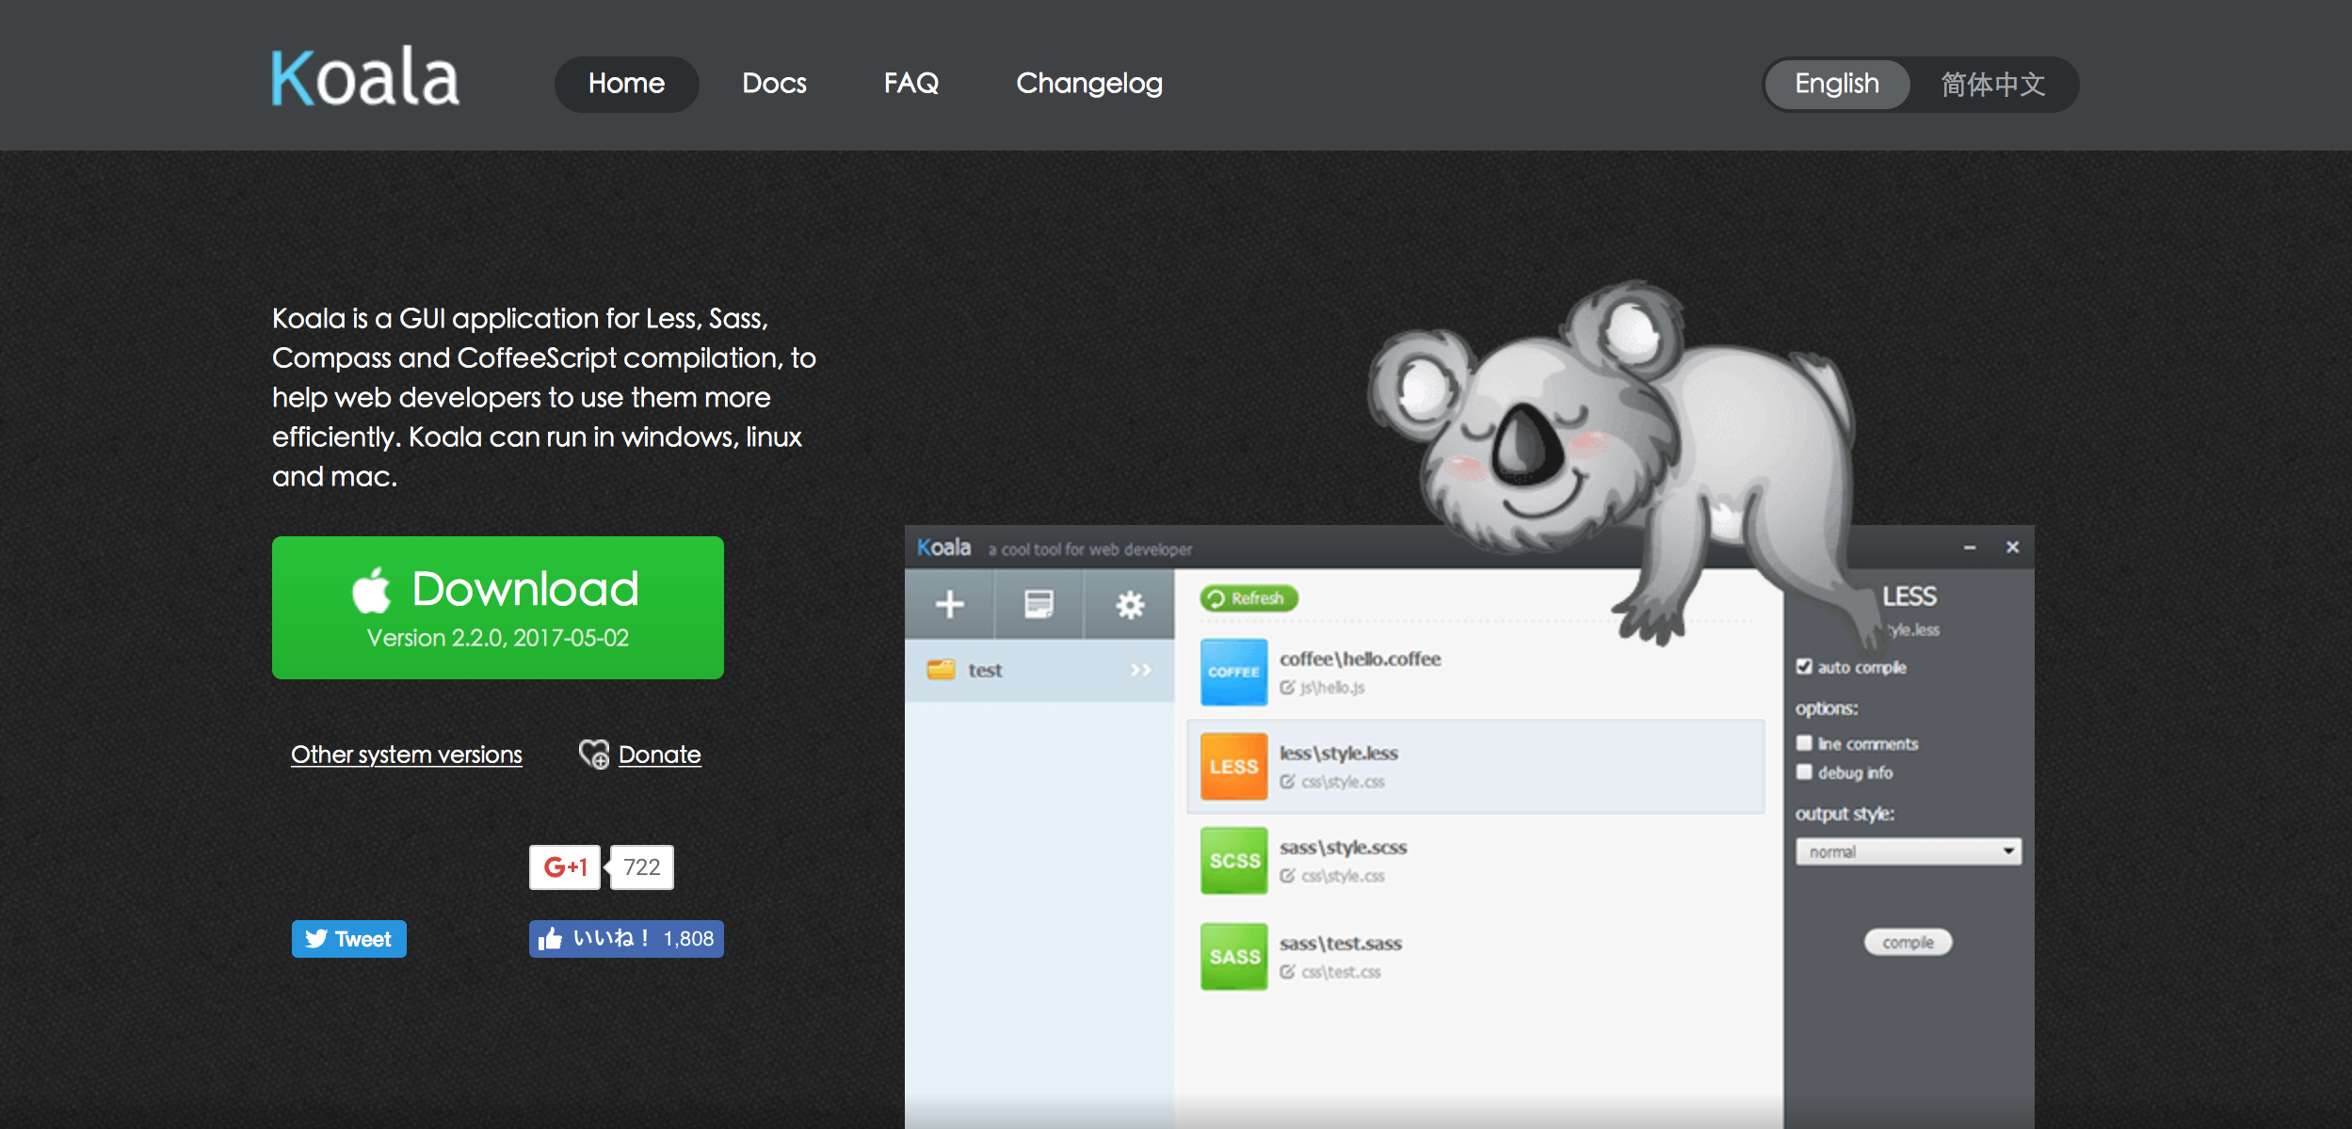Minimize the Koala app window
The height and width of the screenshot is (1129, 2352).
1970,548
